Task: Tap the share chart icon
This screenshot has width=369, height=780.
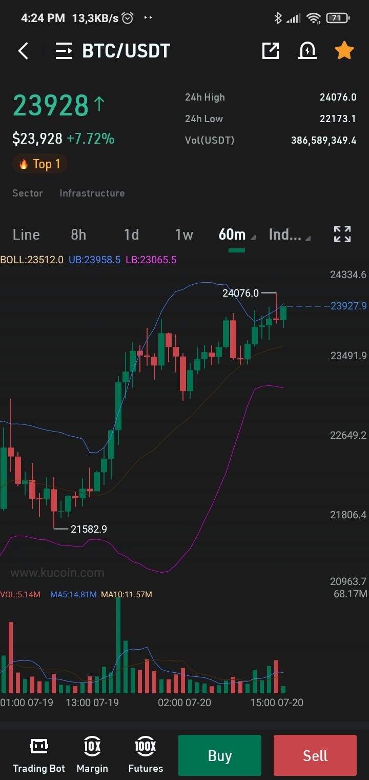Action: pos(270,50)
